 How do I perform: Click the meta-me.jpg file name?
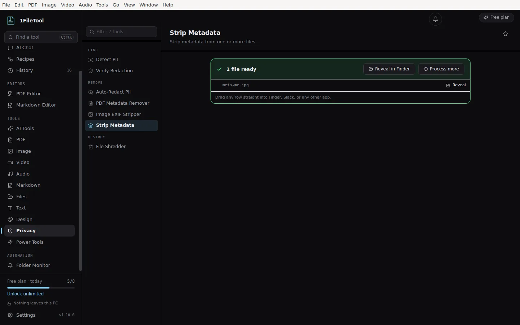(x=235, y=85)
